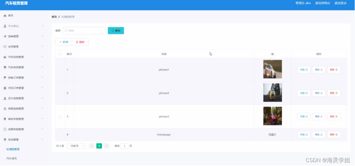Select page 1 in the pagination
355x166 pixels.
[99, 146]
